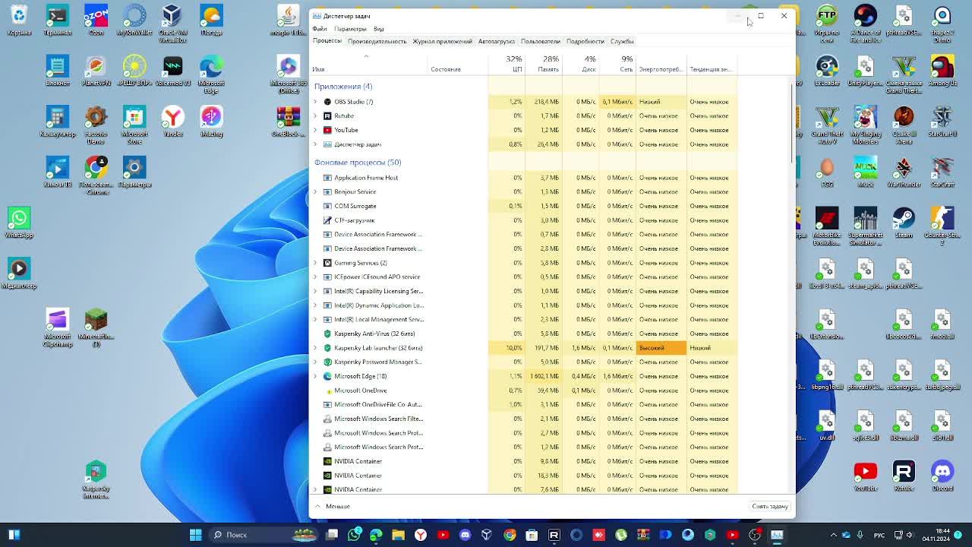Open the Калькулятор desktop icon
Screen dimensions: 972x547
click(x=58, y=122)
